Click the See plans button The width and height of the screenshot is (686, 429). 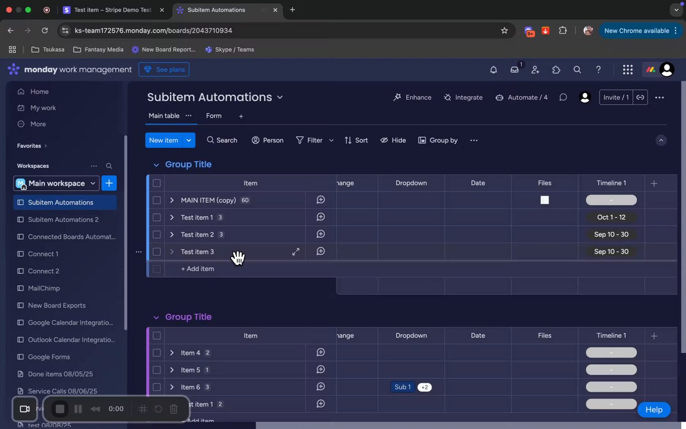[x=164, y=70]
